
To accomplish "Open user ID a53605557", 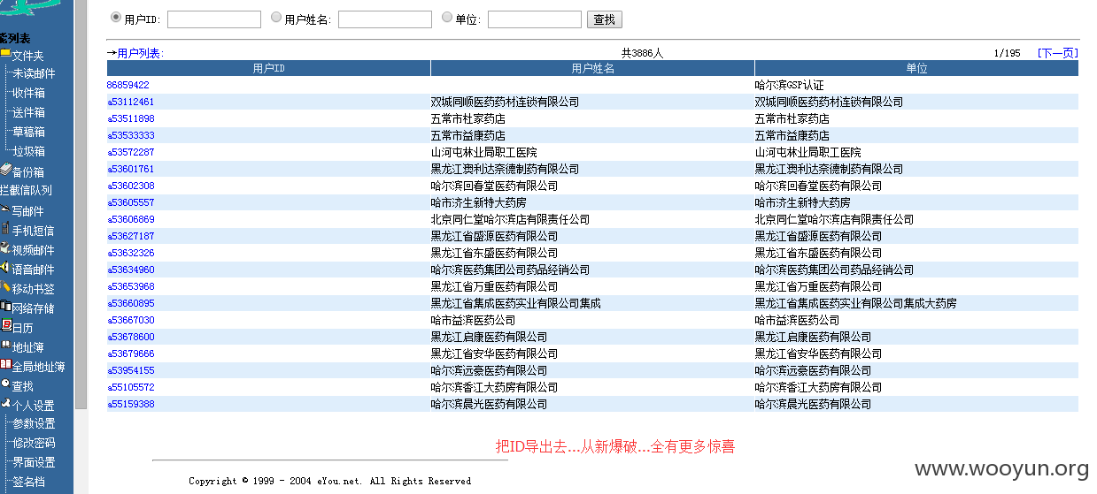I will pos(131,202).
